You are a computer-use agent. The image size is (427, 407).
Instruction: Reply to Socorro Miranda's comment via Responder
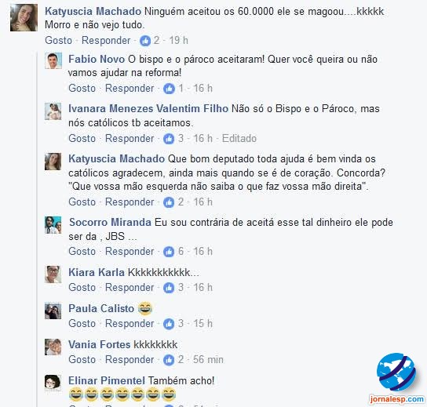[130, 252]
